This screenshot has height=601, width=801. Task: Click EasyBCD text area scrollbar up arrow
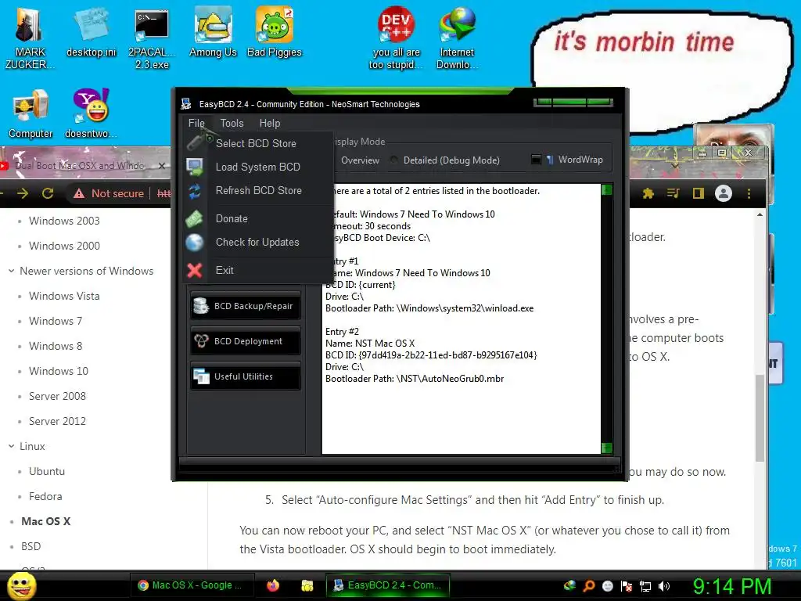click(607, 190)
